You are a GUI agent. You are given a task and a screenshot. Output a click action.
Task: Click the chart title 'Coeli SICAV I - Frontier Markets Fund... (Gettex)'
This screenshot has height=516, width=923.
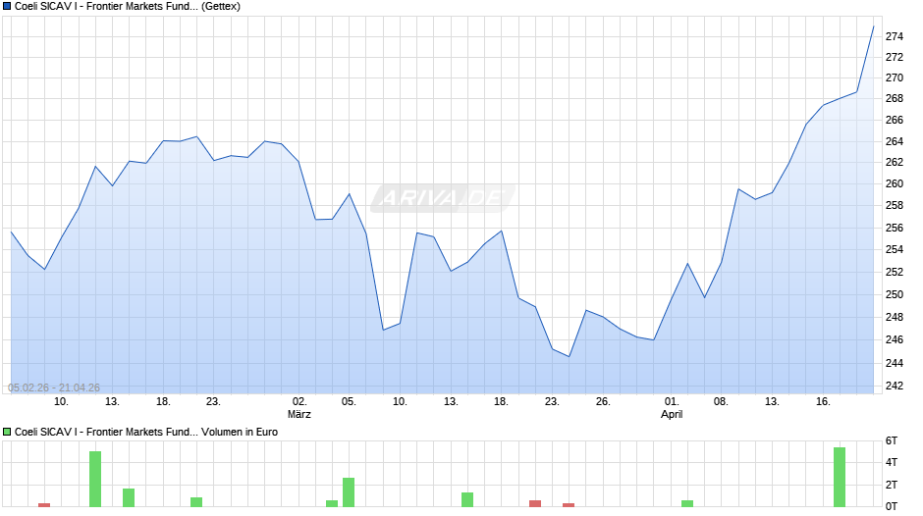coord(127,7)
